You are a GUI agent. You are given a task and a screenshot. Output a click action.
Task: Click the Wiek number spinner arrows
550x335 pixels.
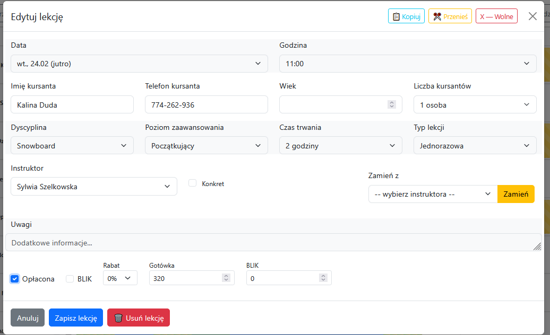pyautogui.click(x=392, y=104)
